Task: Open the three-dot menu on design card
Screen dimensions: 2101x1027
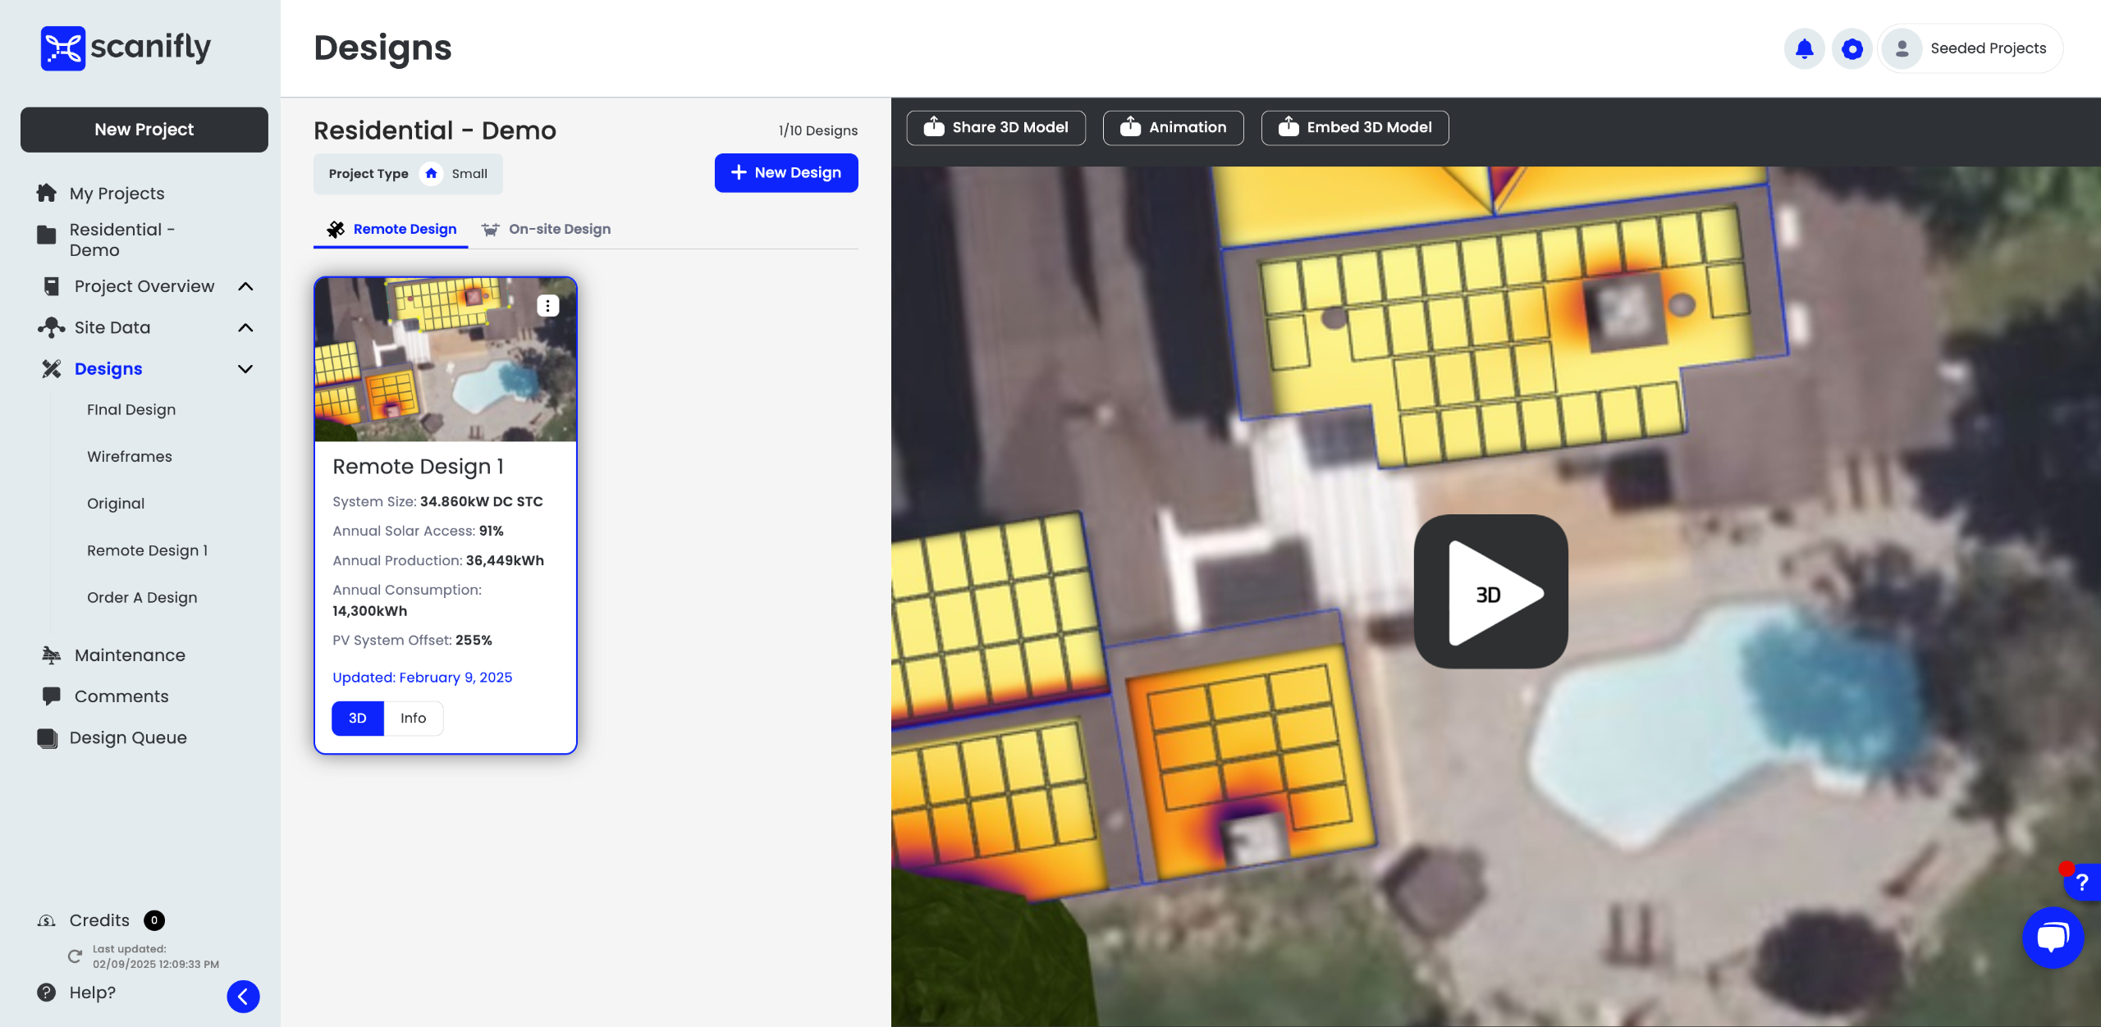Action: tap(547, 305)
